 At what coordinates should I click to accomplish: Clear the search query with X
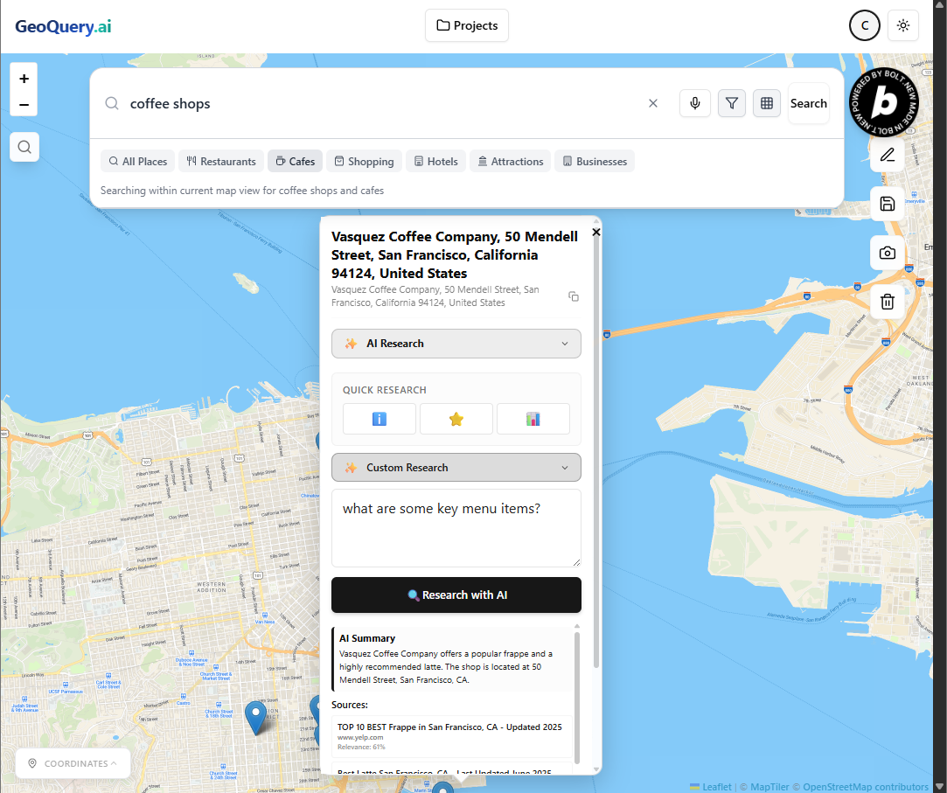(x=653, y=103)
